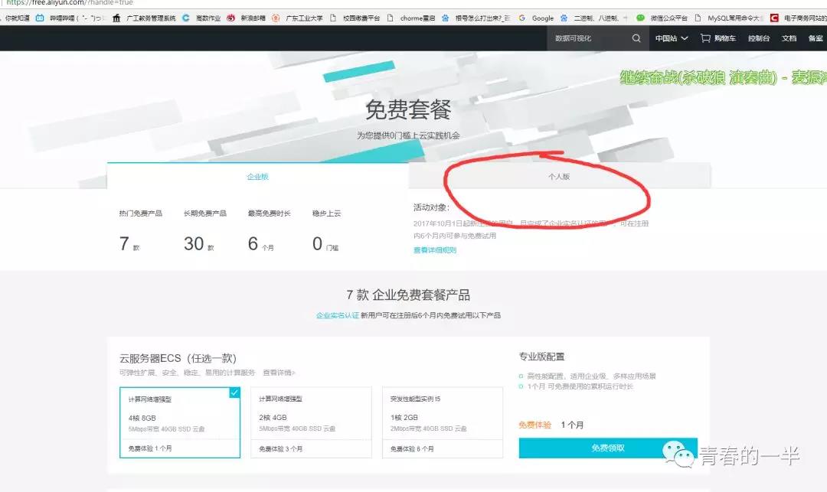Follow the 企业实名认证 link
The height and width of the screenshot is (492, 827).
338,315
